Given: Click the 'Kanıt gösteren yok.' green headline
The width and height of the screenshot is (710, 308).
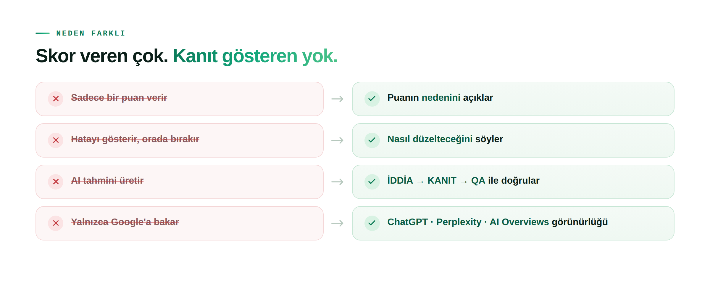Looking at the screenshot, I should coord(255,56).
